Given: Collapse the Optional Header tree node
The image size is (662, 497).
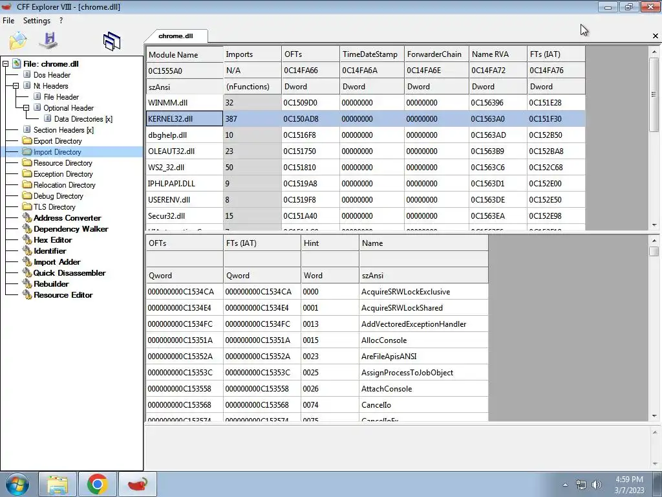Looking at the screenshot, I should (x=26, y=108).
